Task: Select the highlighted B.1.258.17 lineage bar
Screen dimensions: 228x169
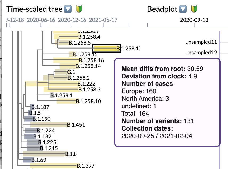Action: (106, 49)
